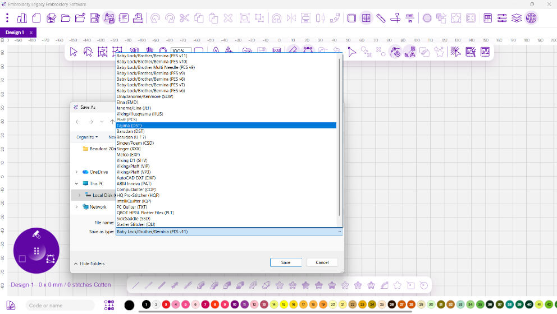This screenshot has height=314, width=557.
Task: Choose the arrow select tool
Action: [74, 52]
